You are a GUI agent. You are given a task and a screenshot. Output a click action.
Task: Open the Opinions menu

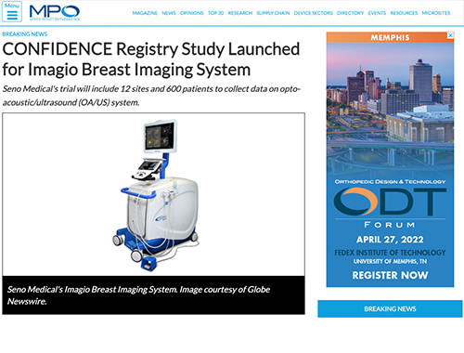[192, 13]
